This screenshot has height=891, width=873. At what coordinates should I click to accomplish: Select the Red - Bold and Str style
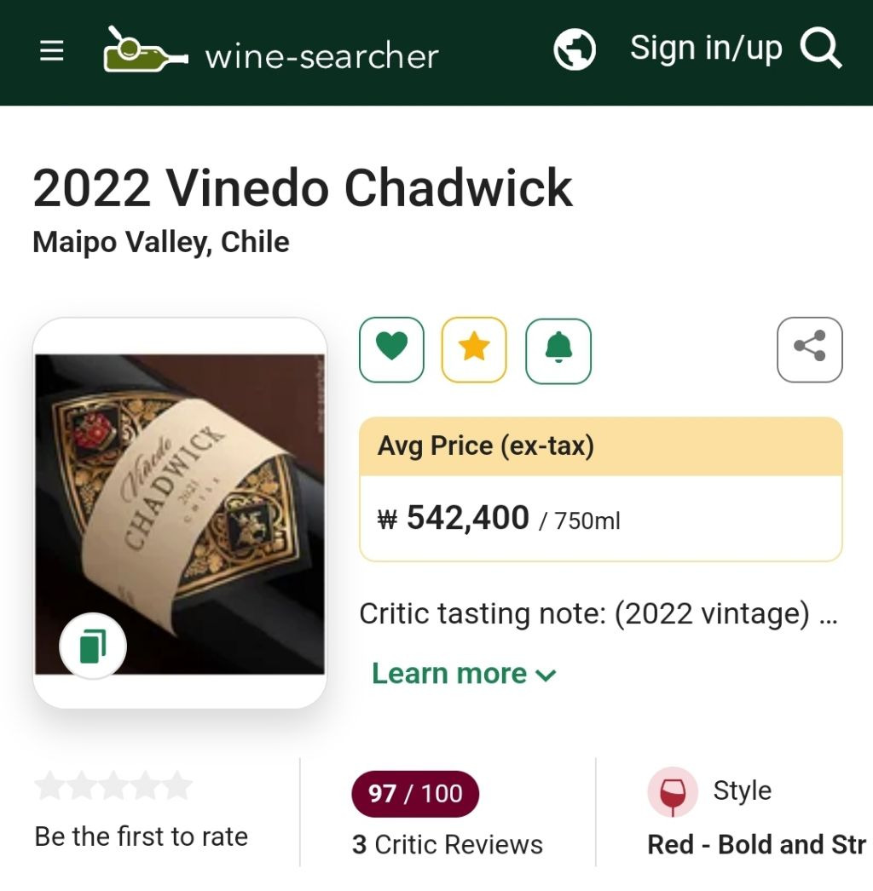756,844
